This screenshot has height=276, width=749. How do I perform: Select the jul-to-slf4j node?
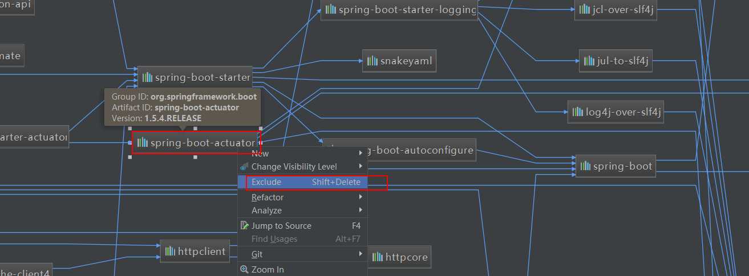(x=616, y=61)
